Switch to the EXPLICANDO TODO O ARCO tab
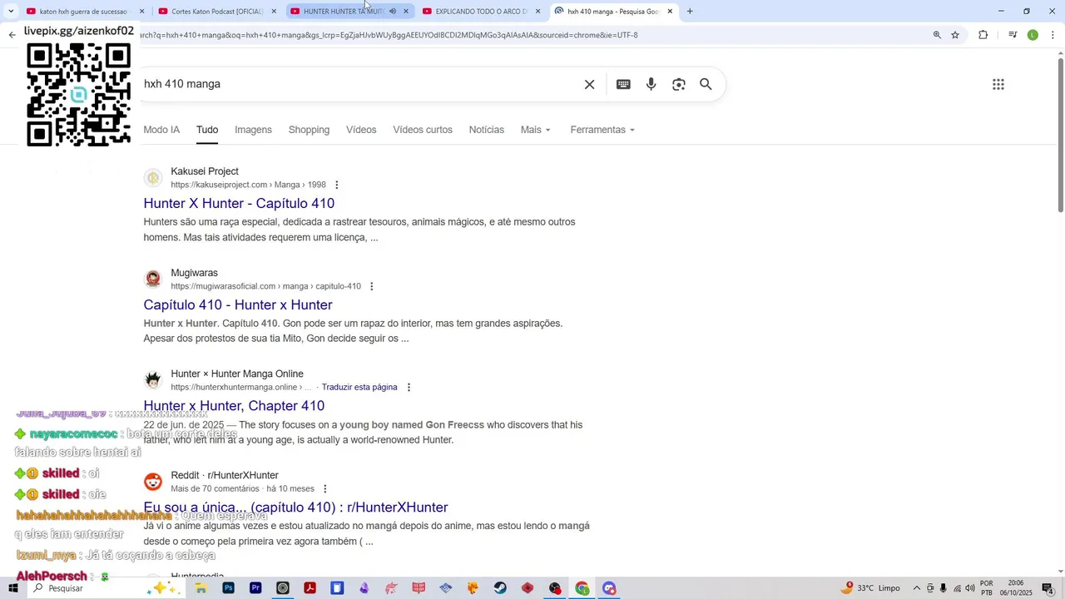This screenshot has height=599, width=1065. [481, 12]
